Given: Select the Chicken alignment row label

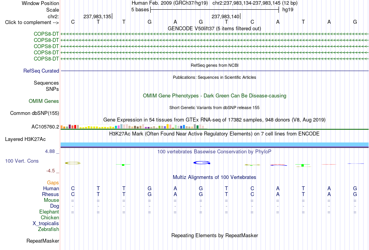Looking at the screenshot, I should point(50,217).
